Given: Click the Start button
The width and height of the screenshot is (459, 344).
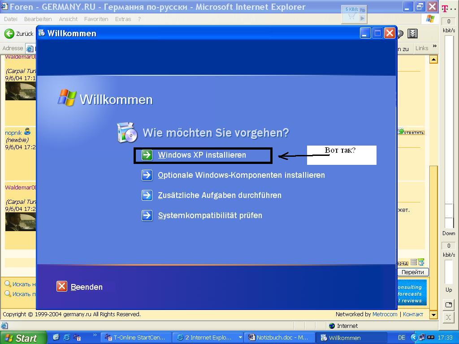Looking at the screenshot, I should [23, 338].
